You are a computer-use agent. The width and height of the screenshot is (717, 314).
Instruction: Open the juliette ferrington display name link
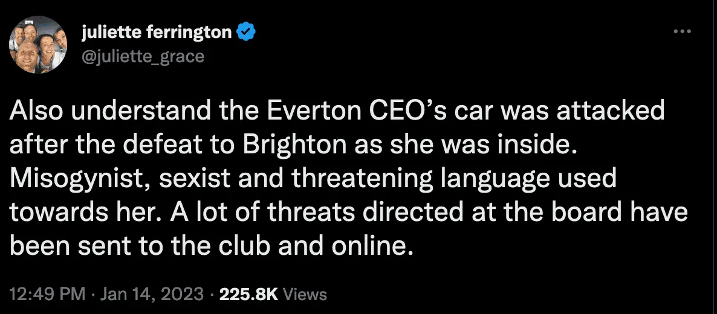click(x=157, y=32)
